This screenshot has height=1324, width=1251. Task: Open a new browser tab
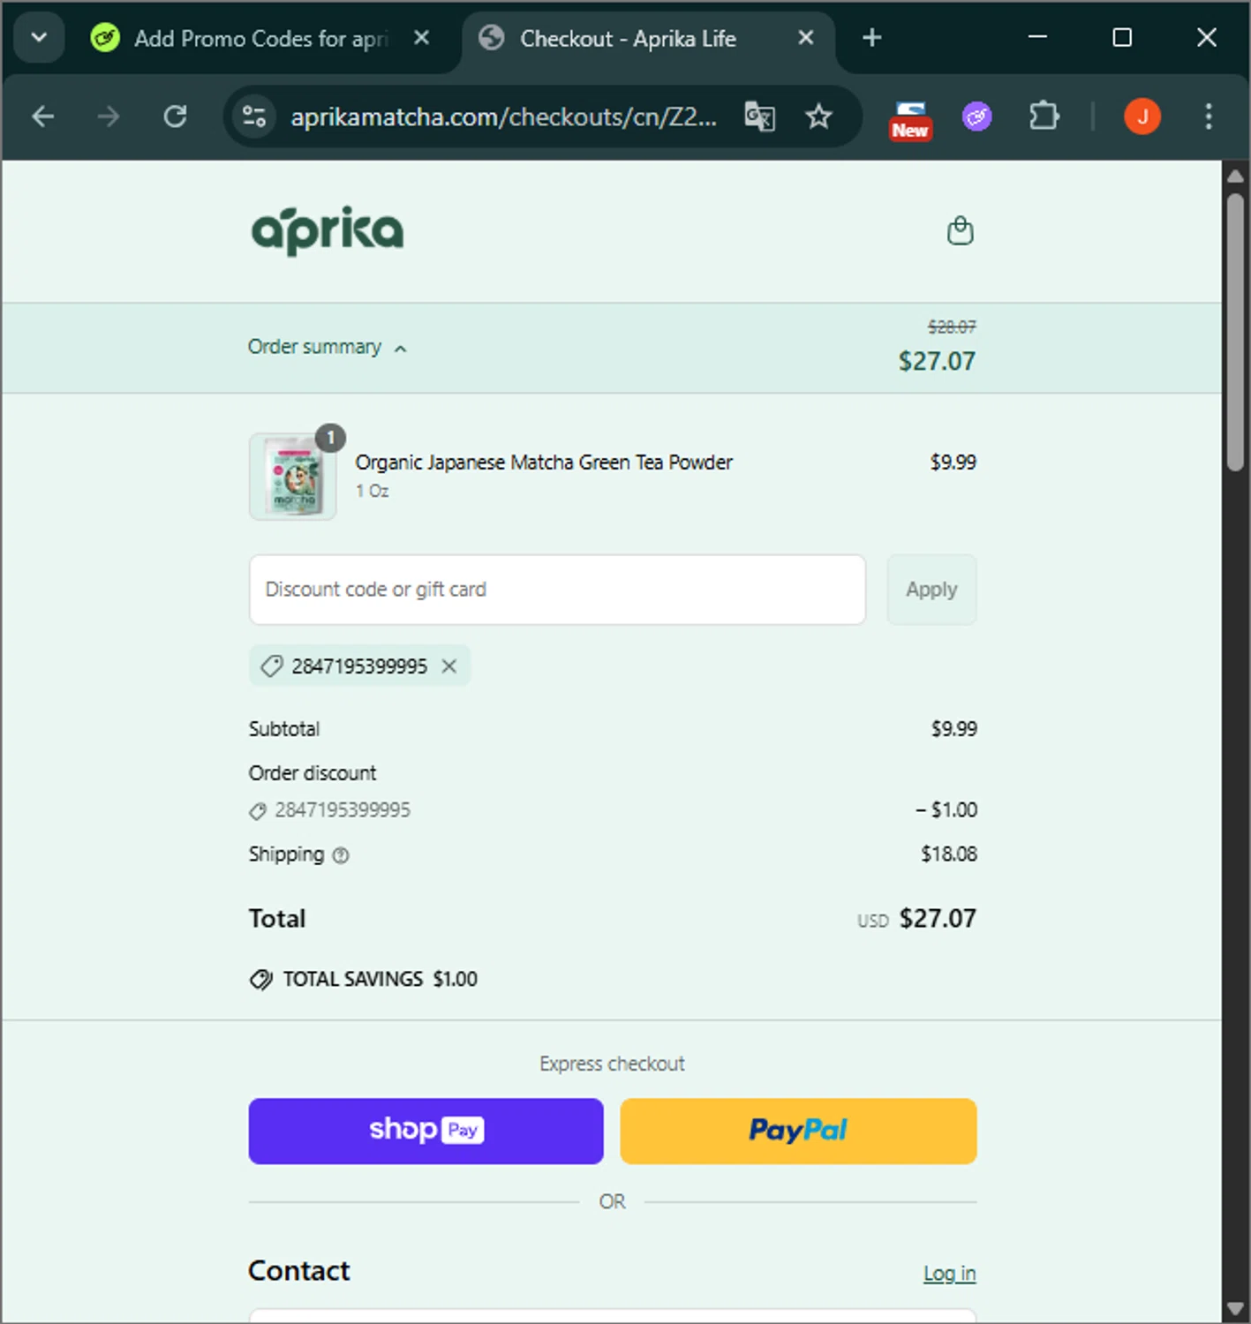point(871,38)
